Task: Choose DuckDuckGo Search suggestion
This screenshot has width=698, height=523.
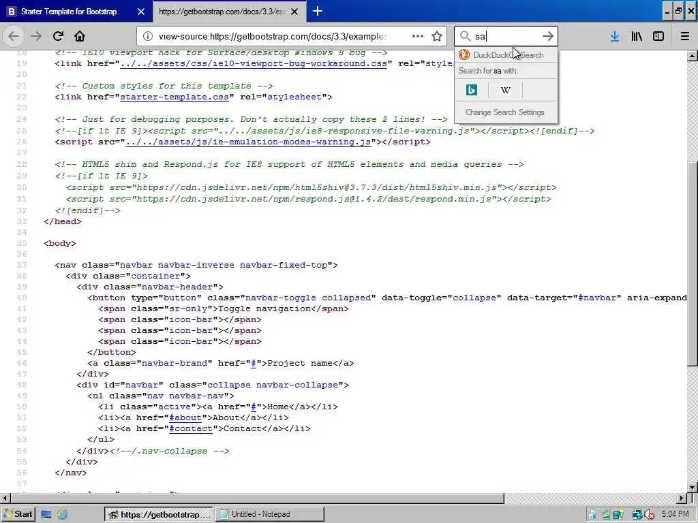Action: click(506, 54)
